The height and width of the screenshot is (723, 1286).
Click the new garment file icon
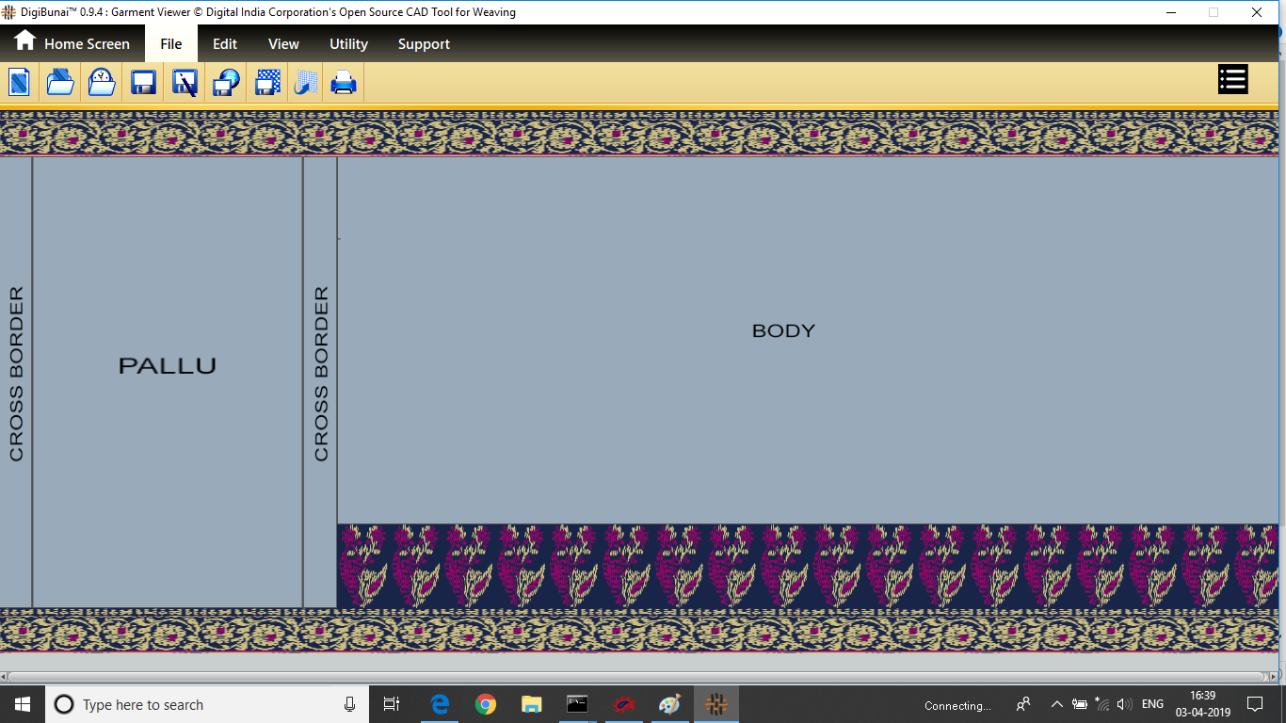point(20,83)
